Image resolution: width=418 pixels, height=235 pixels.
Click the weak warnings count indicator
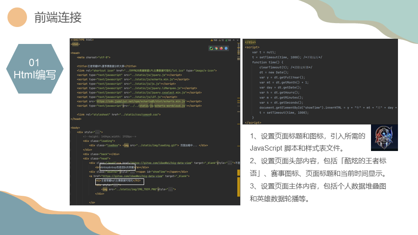pyautogui.click(x=221, y=40)
